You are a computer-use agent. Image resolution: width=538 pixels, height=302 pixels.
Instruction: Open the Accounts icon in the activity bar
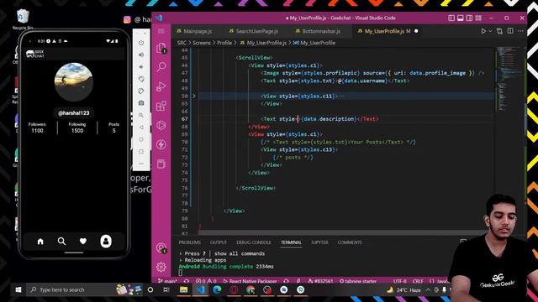[161, 248]
